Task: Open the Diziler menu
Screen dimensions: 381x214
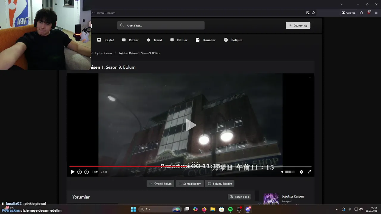Action: [130, 40]
